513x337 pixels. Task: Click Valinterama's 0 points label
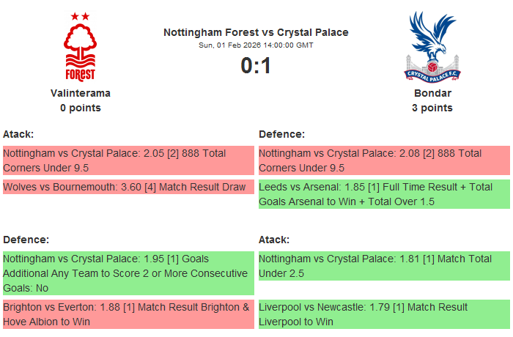click(81, 108)
